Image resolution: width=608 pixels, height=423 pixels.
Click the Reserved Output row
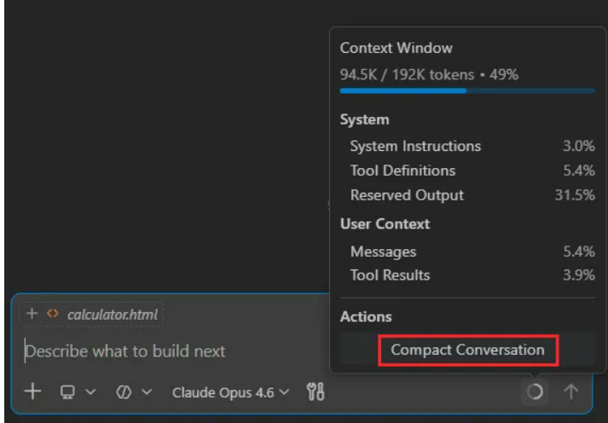click(x=466, y=195)
